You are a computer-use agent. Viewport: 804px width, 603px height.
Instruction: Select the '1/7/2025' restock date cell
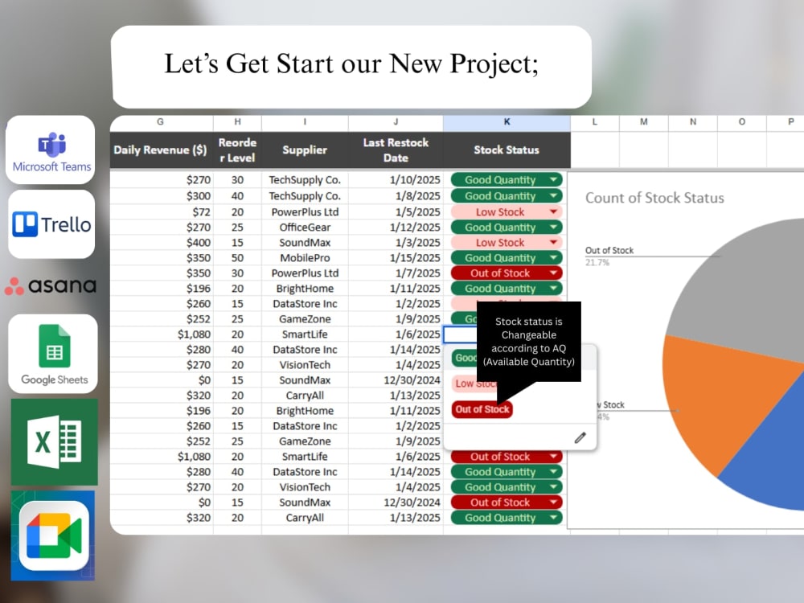point(396,273)
